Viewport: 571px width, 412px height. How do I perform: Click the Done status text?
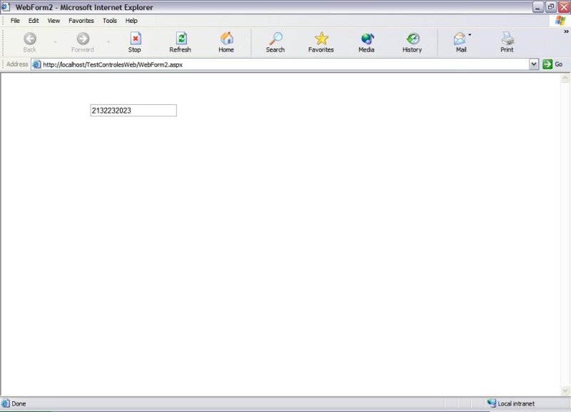click(x=19, y=403)
